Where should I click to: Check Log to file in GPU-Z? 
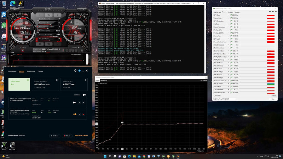coord(214,96)
